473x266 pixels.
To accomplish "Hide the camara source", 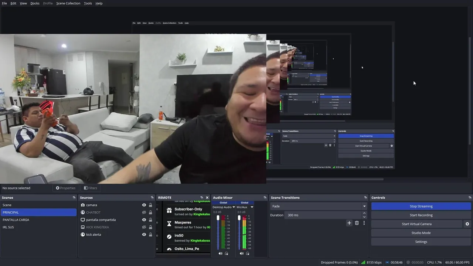I will coord(144,205).
